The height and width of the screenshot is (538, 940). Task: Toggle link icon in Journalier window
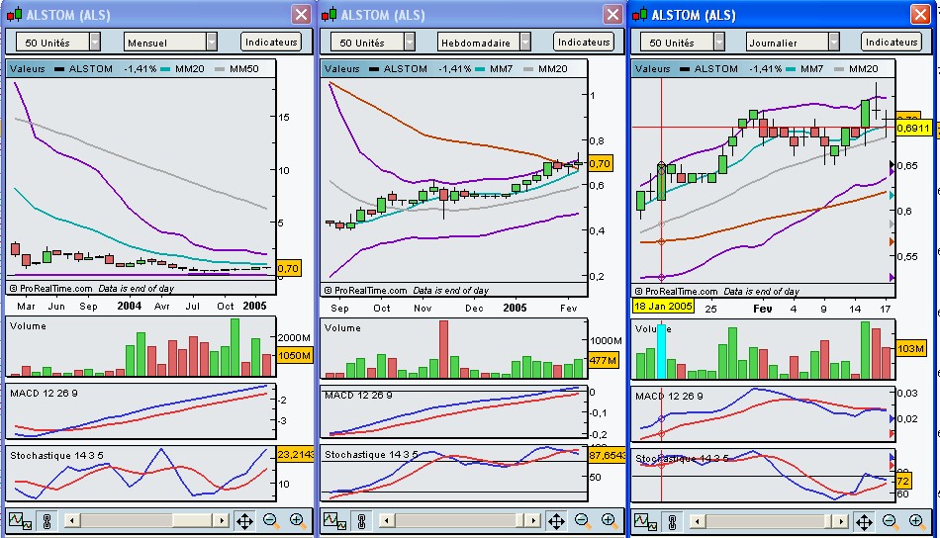point(672,522)
